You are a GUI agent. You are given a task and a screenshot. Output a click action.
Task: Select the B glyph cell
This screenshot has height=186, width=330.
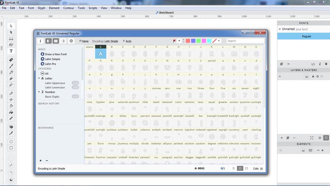(112, 52)
